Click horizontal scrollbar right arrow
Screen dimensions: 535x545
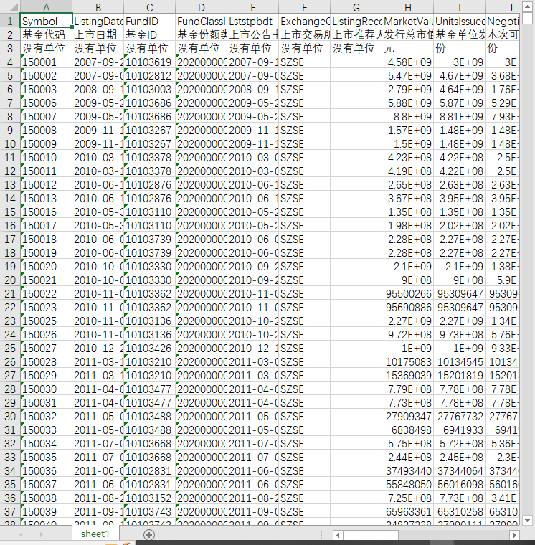point(514,534)
